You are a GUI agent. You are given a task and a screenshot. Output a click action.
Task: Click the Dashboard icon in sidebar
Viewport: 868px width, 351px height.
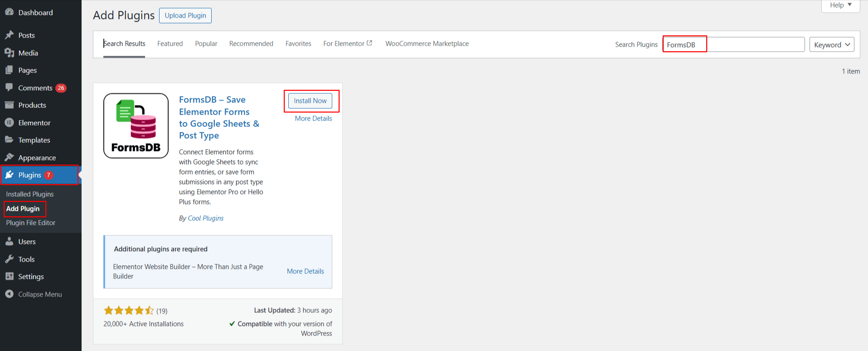tap(9, 13)
